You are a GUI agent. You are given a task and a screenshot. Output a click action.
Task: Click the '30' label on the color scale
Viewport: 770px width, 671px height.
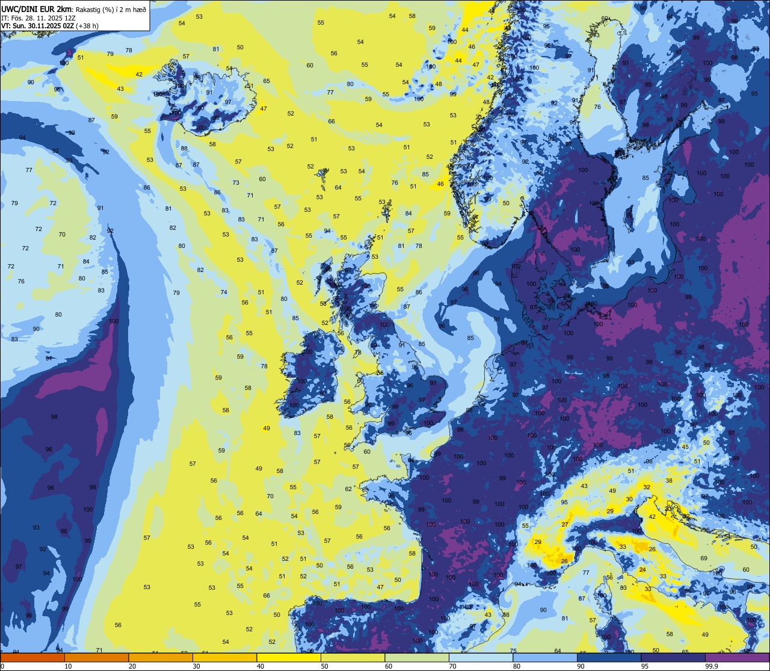coord(196,666)
